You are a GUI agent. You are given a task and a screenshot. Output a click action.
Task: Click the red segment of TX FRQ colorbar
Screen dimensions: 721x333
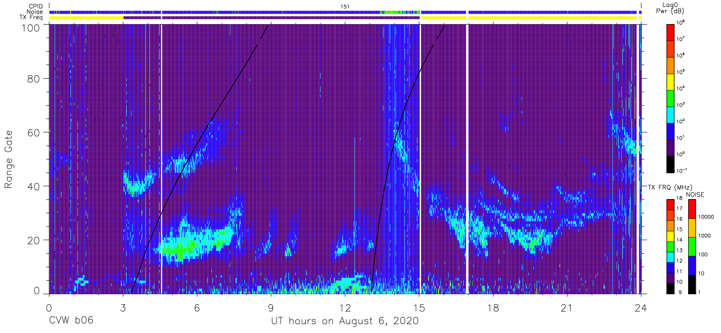coord(670,205)
